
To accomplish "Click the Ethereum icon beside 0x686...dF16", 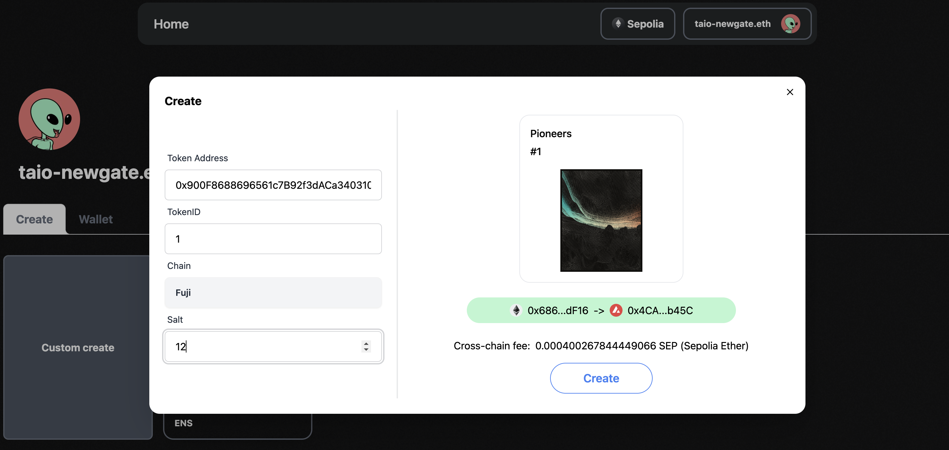I will point(516,310).
